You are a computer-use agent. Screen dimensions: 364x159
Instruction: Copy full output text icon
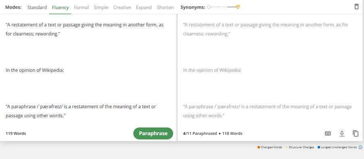(356, 133)
